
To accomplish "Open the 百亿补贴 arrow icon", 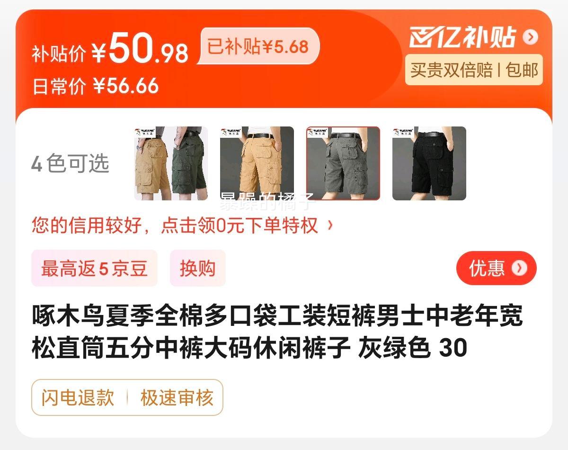I will [530, 37].
